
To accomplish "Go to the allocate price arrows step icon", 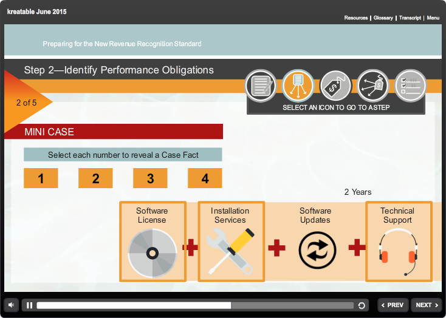I will tap(372, 86).
